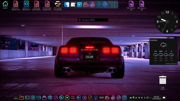Launch the notepad with pencil icon in top dock
The height and width of the screenshot is (101, 180).
click(73, 5)
